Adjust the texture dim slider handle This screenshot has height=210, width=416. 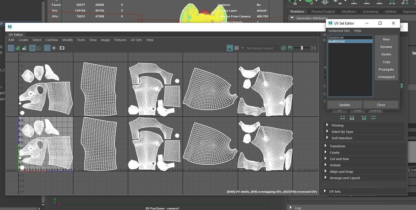302,48
